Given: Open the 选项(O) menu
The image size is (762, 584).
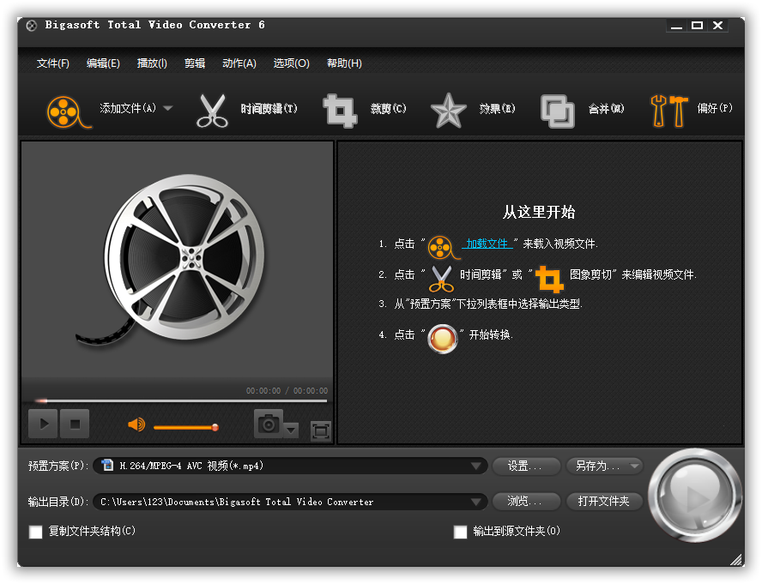Looking at the screenshot, I should (291, 63).
